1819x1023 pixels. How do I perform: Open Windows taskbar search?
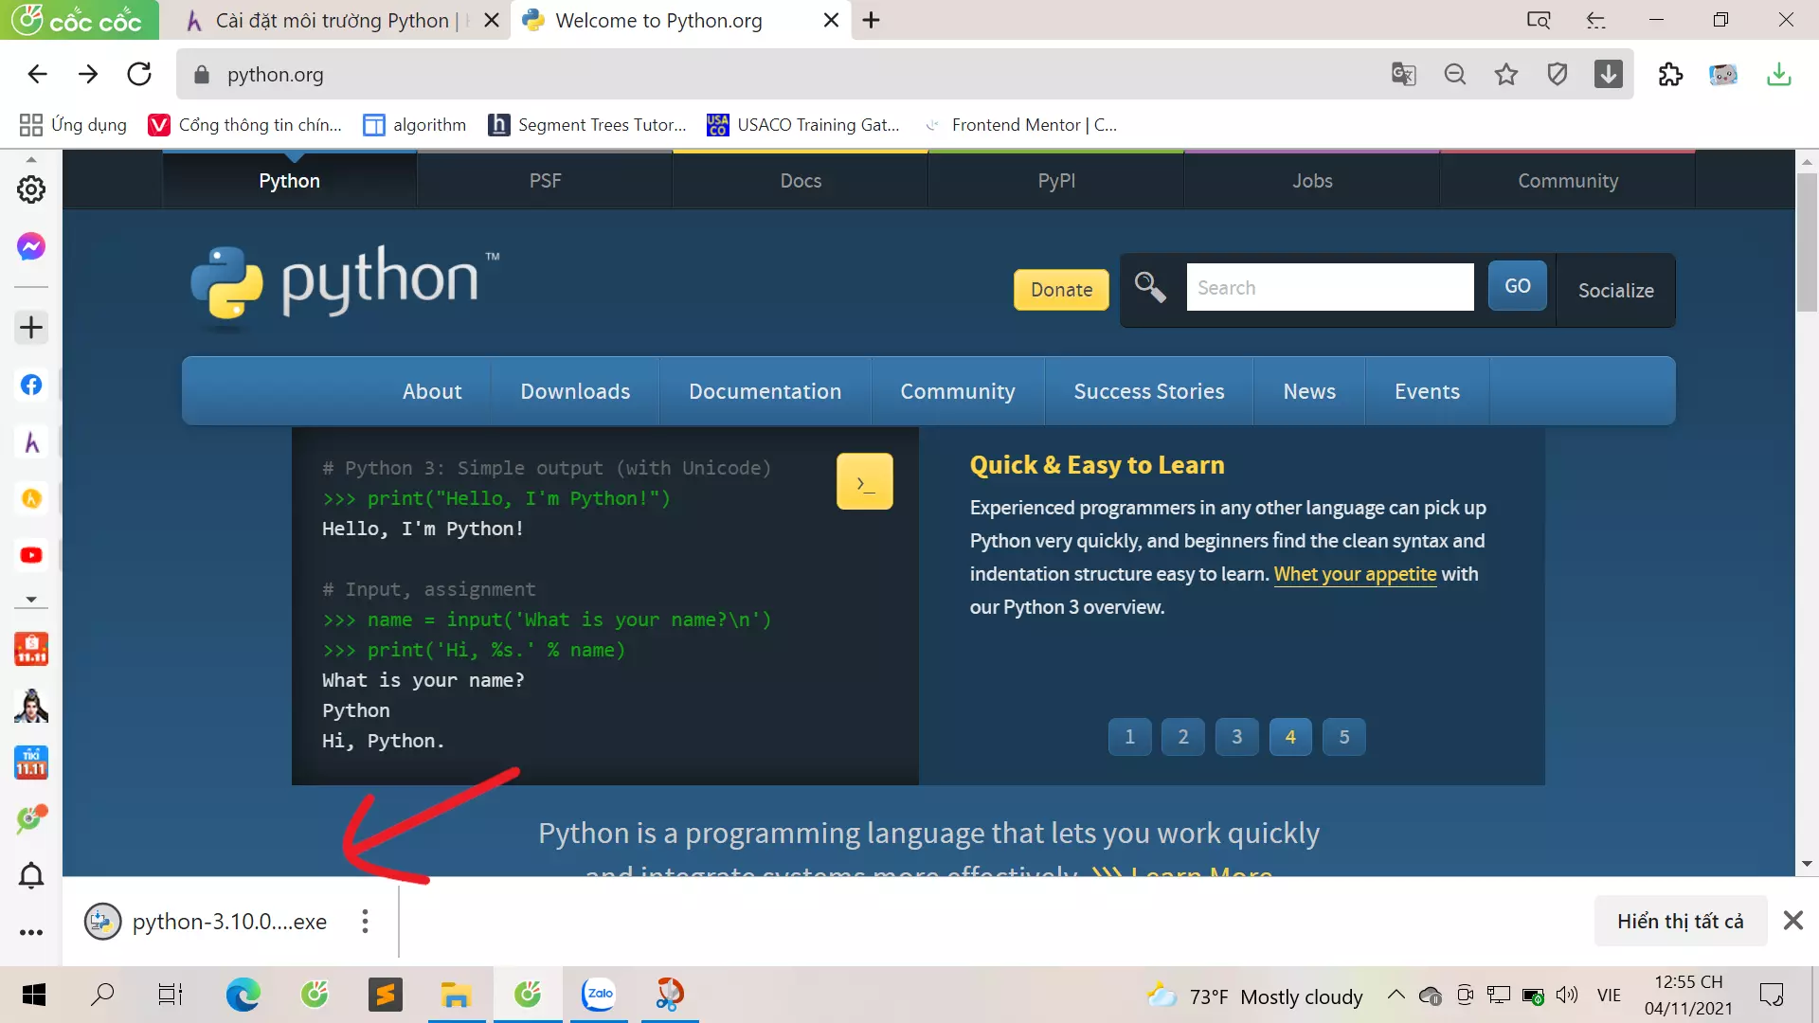pos(102,995)
